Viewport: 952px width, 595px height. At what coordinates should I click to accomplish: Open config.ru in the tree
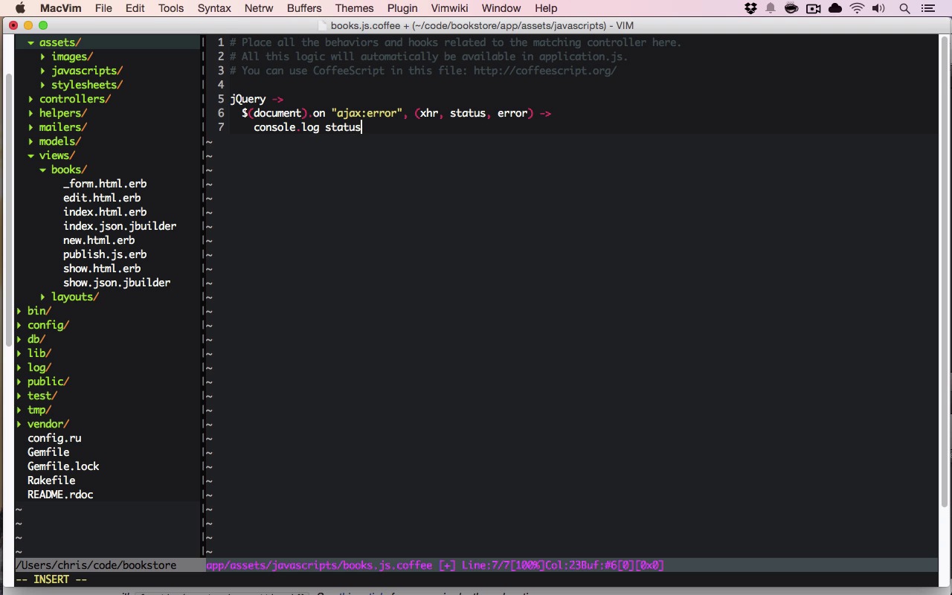[x=54, y=438]
